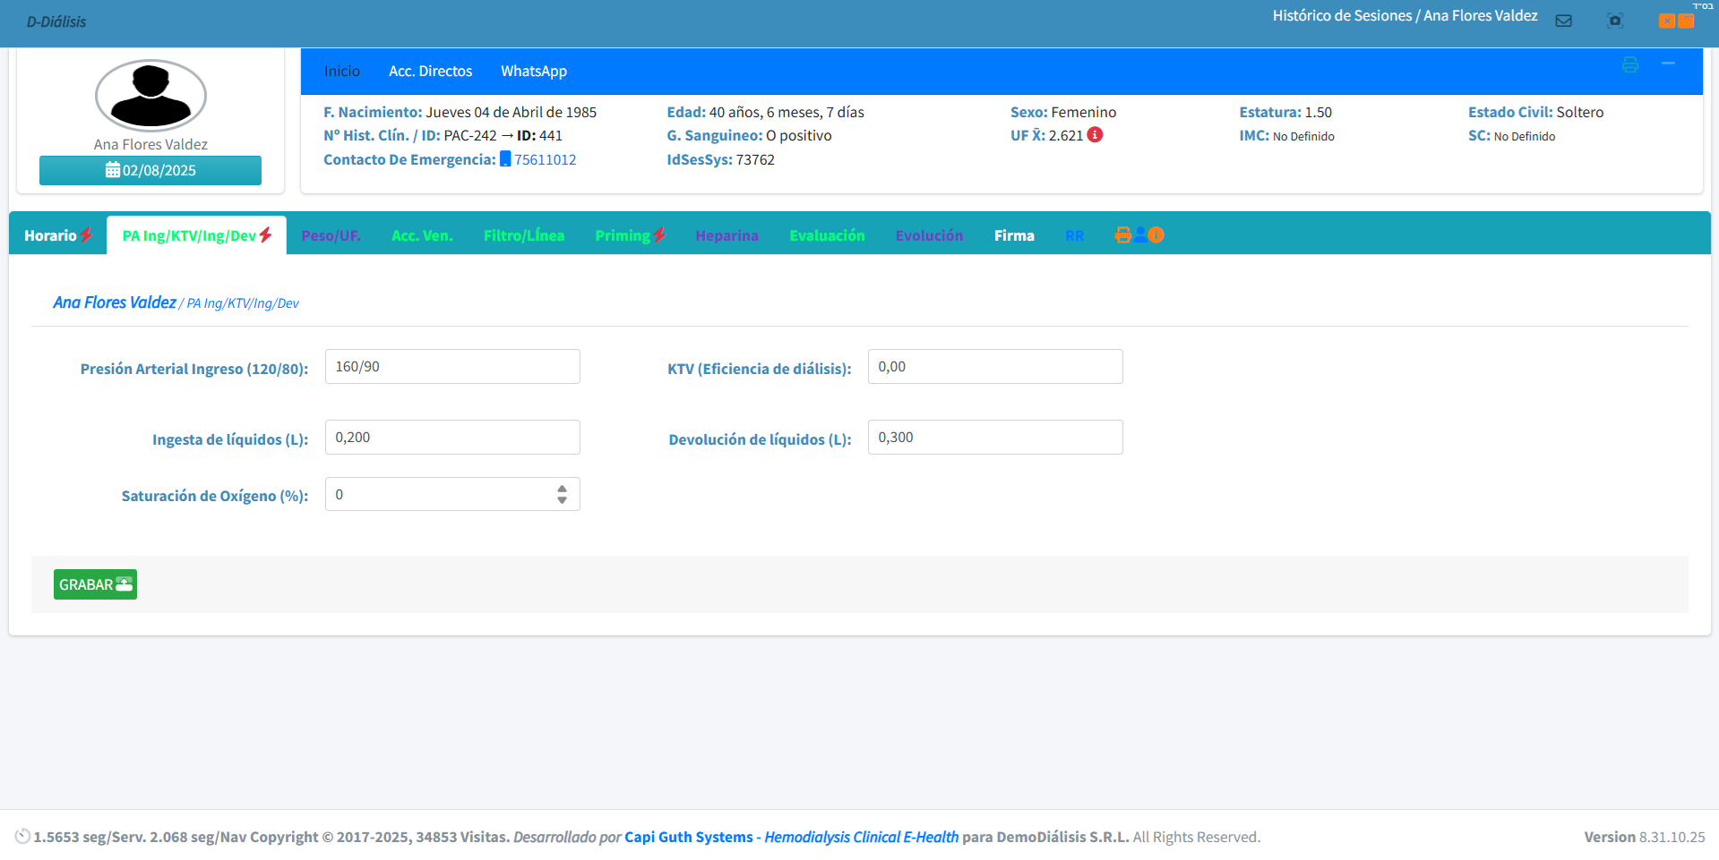Click the camera screenshot icon
Image resolution: width=1719 pixels, height=860 pixels.
point(1614,21)
